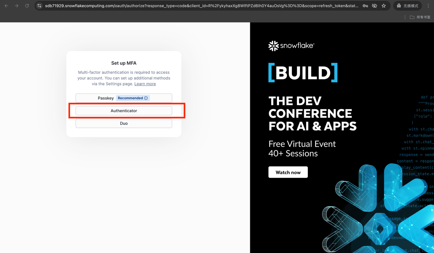Click the BUILD banner title
434x253 pixels.
click(x=303, y=72)
